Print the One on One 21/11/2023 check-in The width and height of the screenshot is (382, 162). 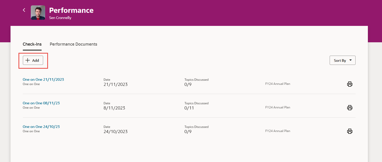(x=350, y=84)
